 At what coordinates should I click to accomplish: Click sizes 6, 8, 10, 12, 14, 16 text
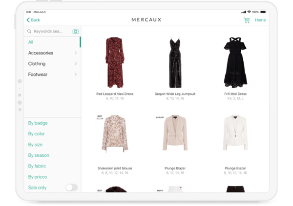[x=115, y=173]
